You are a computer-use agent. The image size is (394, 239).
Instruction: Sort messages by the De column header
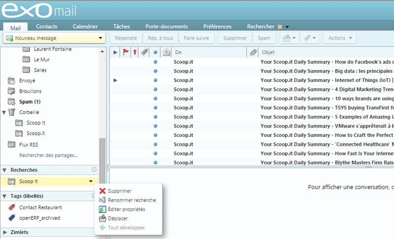[x=178, y=53]
